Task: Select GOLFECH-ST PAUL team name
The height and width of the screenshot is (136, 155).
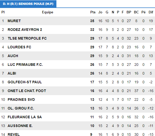Action: click(25, 82)
